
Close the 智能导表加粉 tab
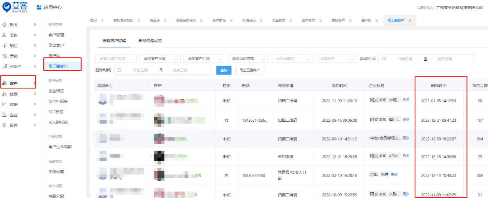tap(139, 20)
